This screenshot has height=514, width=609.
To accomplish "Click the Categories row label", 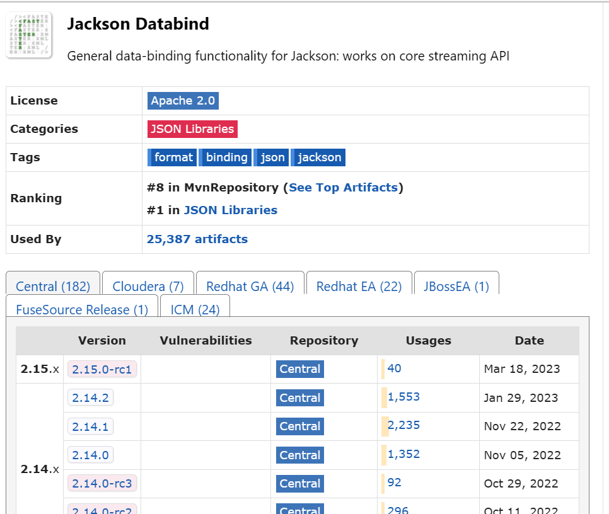I will [x=44, y=129].
